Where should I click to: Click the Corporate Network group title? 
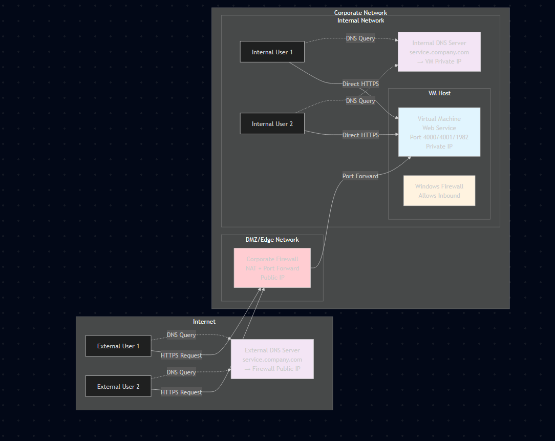pyautogui.click(x=360, y=13)
